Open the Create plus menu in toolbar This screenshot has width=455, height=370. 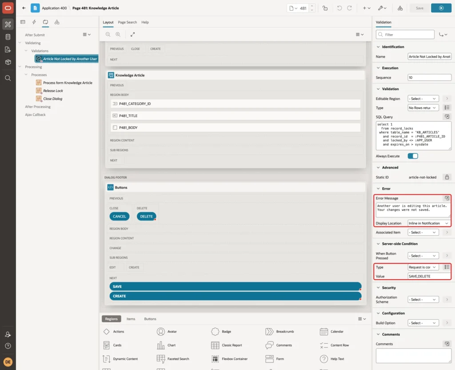pyautogui.click(x=367, y=8)
